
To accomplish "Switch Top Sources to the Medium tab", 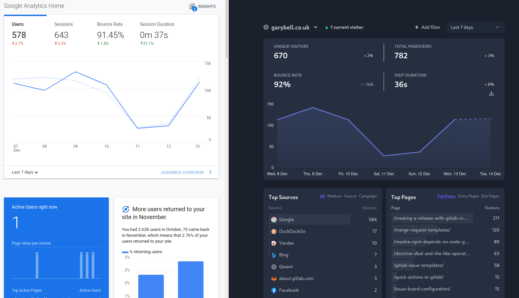I will coord(335,196).
